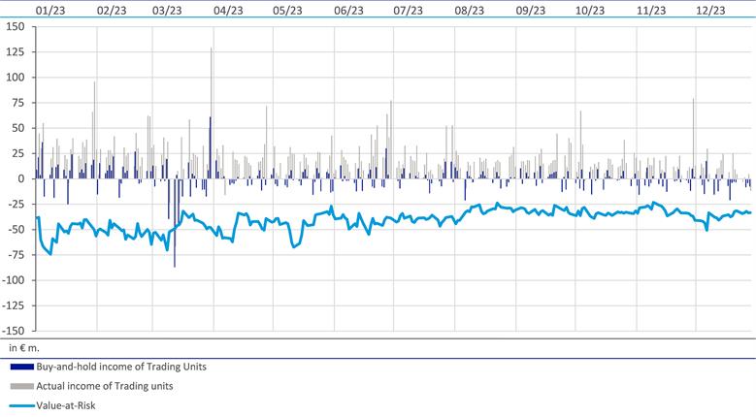Click the 04/23 month label
756x417 pixels.
228,10
